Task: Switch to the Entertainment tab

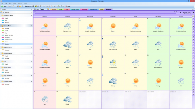Action: pos(94,10)
